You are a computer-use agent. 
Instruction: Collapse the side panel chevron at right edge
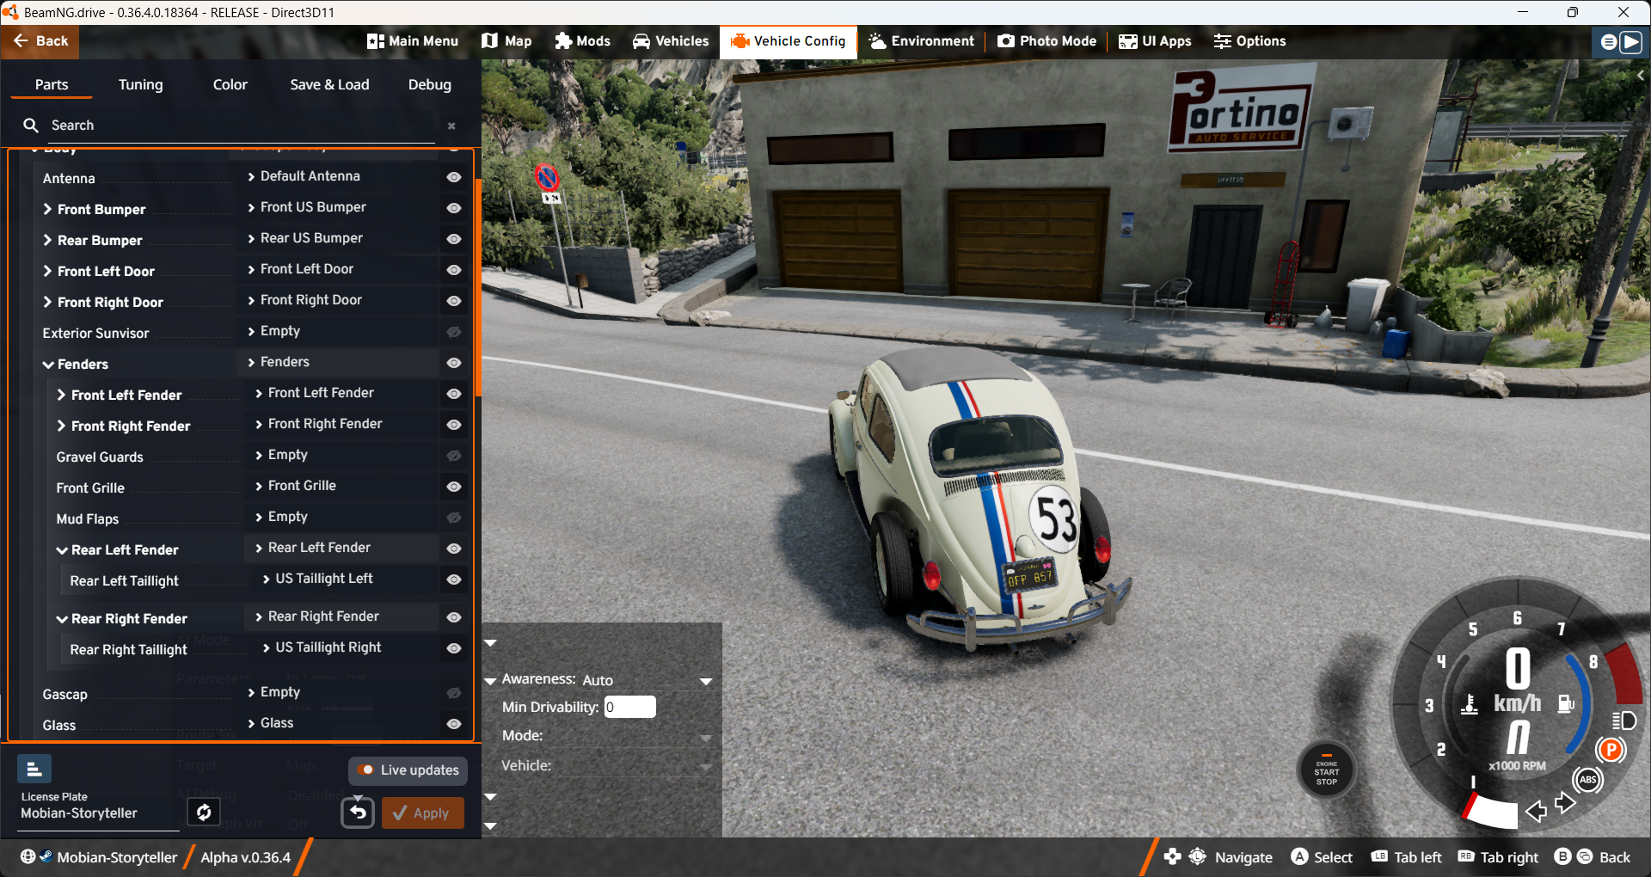(x=1641, y=76)
